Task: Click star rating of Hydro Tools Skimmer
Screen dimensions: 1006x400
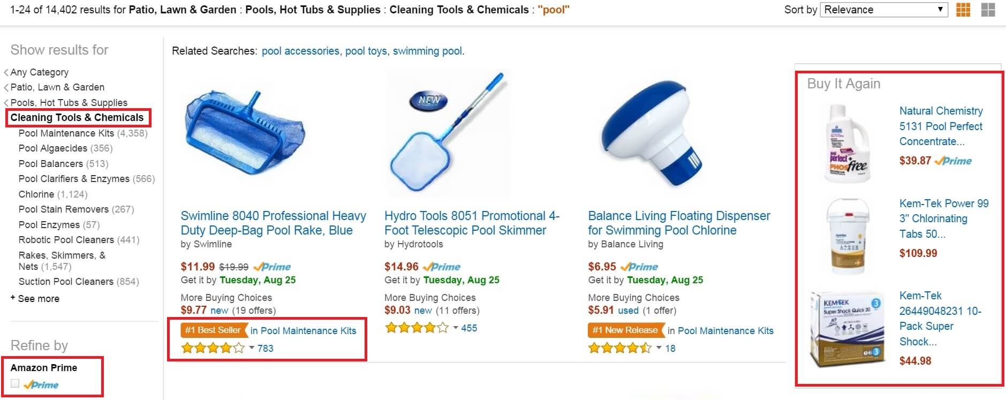Action: pyautogui.click(x=417, y=328)
